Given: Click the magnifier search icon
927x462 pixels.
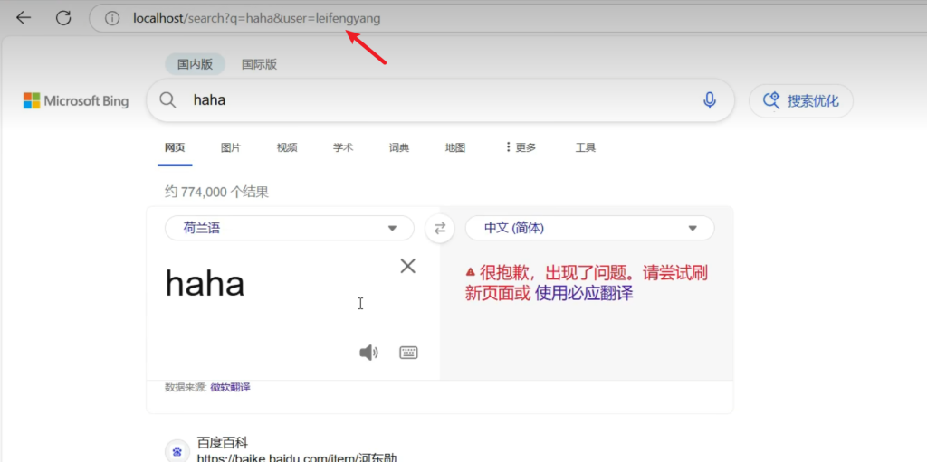Looking at the screenshot, I should point(167,100).
